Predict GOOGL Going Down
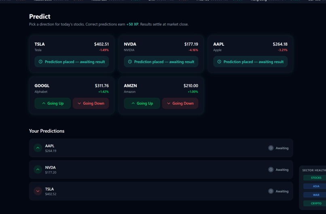This screenshot has width=326, height=214. [91, 104]
